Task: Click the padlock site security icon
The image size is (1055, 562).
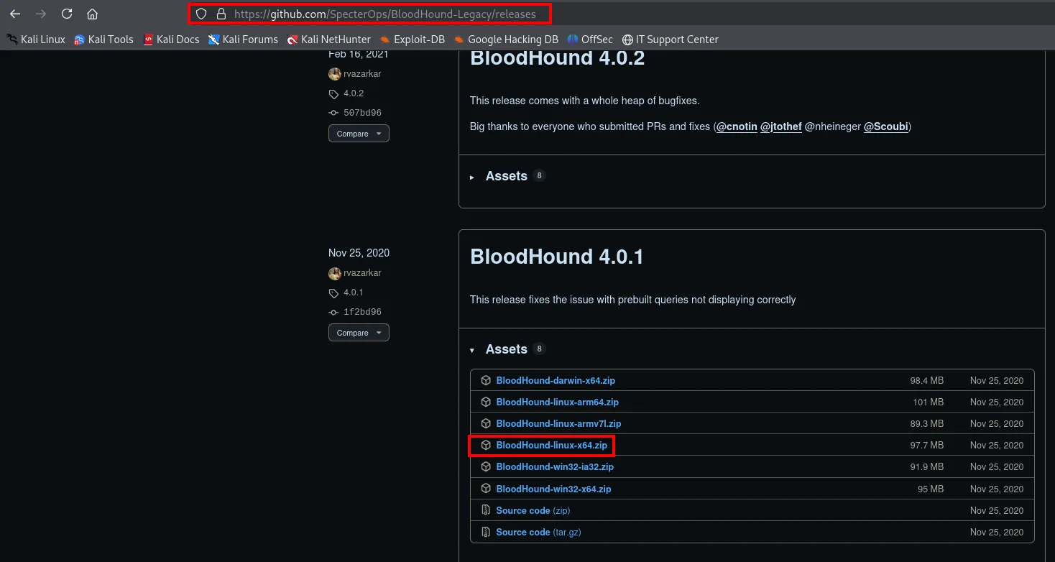Action: point(221,14)
